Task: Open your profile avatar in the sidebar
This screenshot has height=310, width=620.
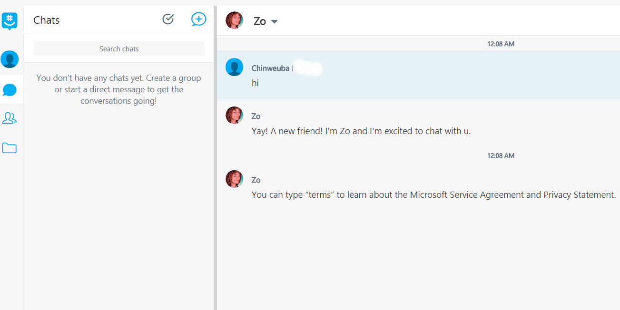Action: click(x=10, y=59)
